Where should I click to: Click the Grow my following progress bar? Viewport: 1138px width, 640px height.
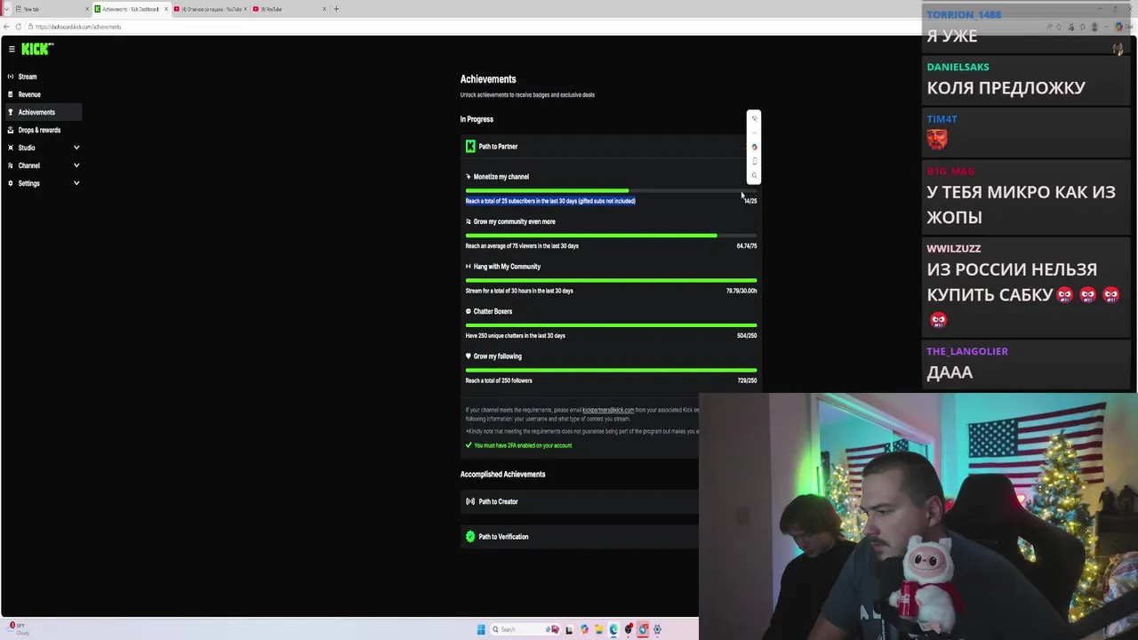pos(611,370)
